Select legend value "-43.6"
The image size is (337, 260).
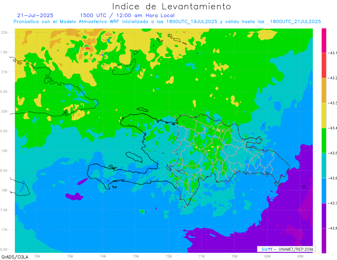pyautogui.click(x=332, y=178)
